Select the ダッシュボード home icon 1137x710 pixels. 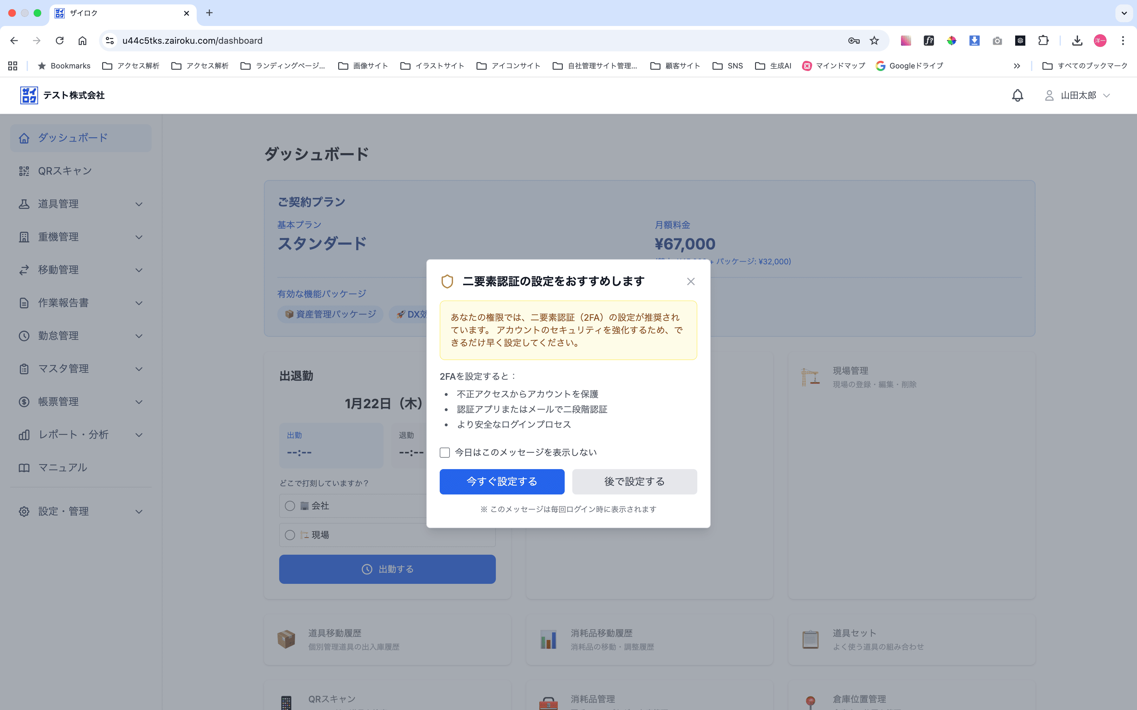pos(24,138)
